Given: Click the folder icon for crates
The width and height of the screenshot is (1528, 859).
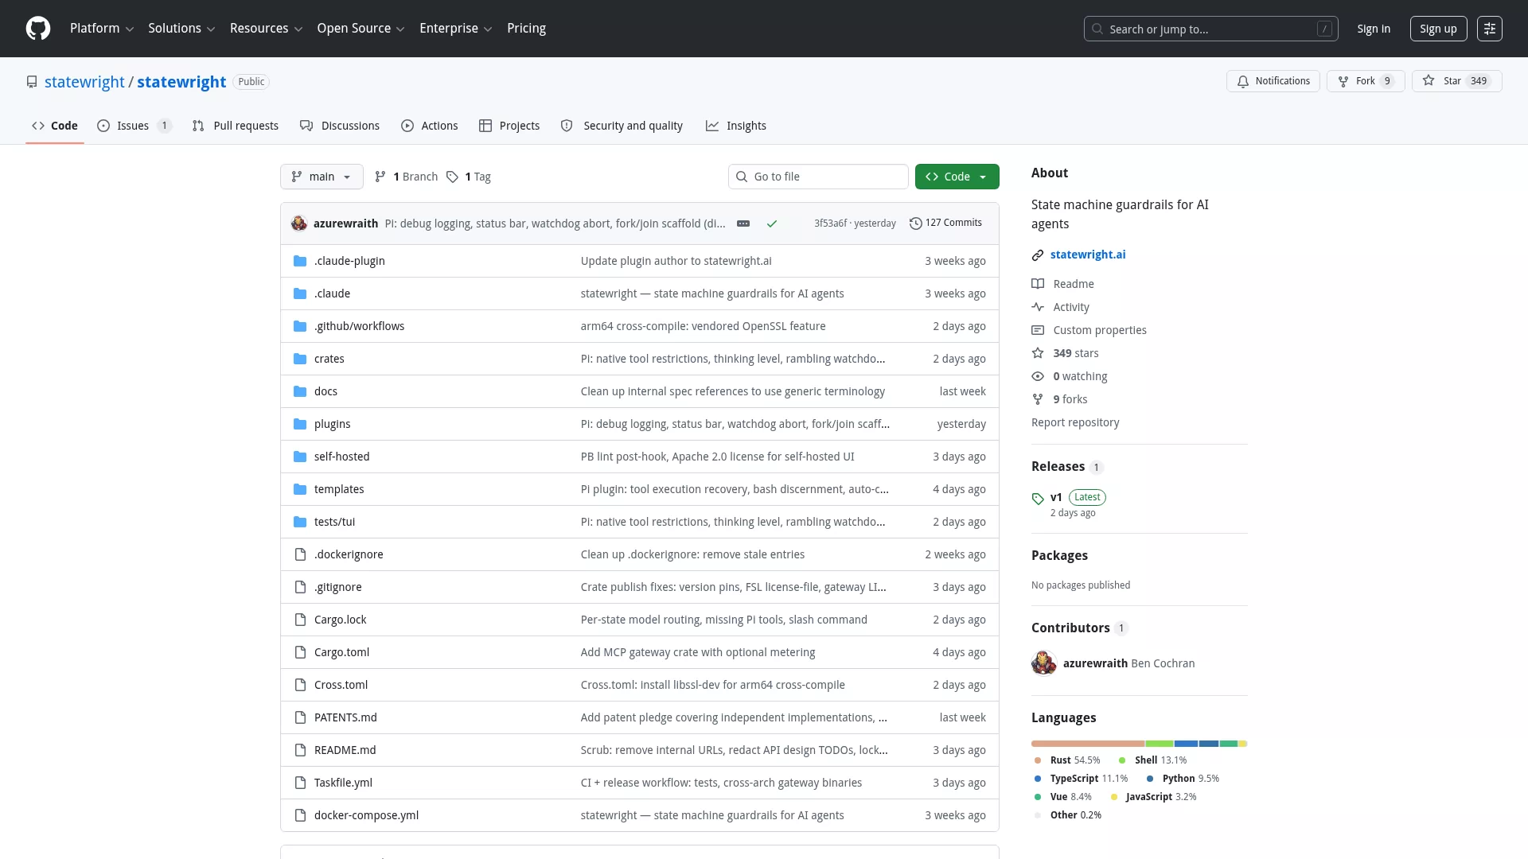Looking at the screenshot, I should coord(300,359).
